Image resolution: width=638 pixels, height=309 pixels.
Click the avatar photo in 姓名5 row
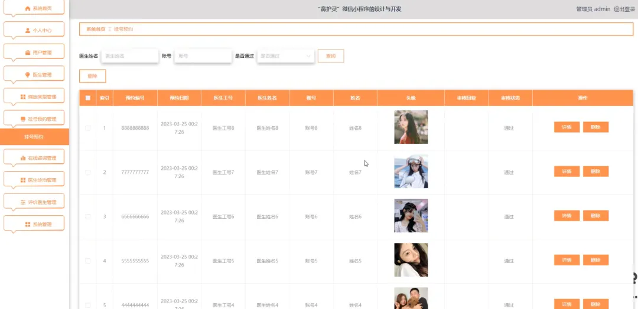coord(411,260)
